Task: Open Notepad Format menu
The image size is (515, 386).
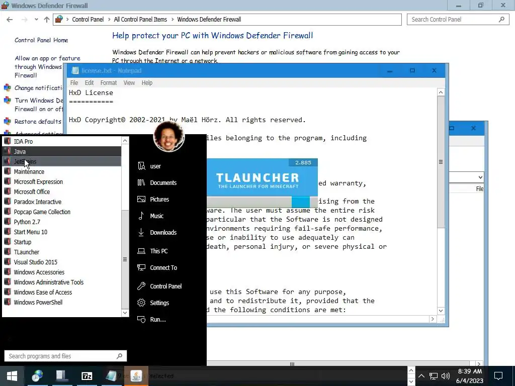Action: (x=109, y=83)
